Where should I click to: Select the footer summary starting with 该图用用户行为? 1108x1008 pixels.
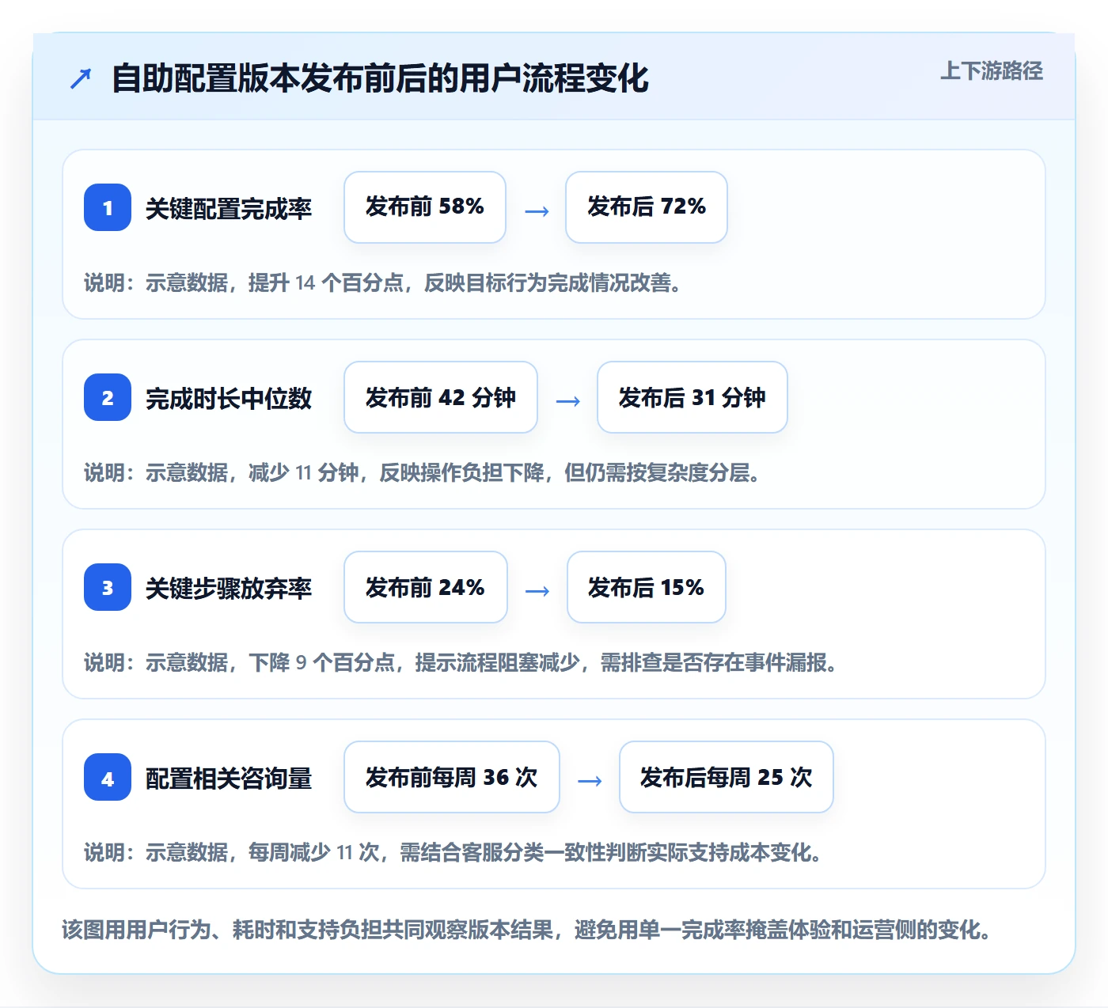click(x=527, y=930)
